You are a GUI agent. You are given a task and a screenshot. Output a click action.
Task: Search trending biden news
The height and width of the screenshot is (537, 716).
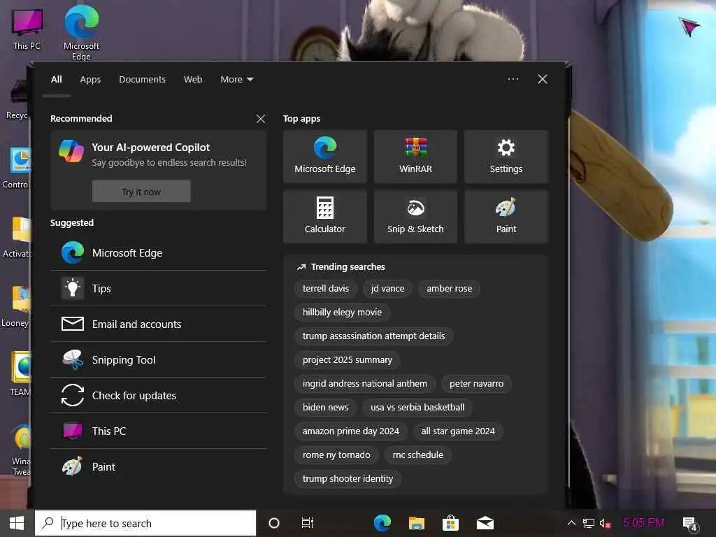click(325, 408)
